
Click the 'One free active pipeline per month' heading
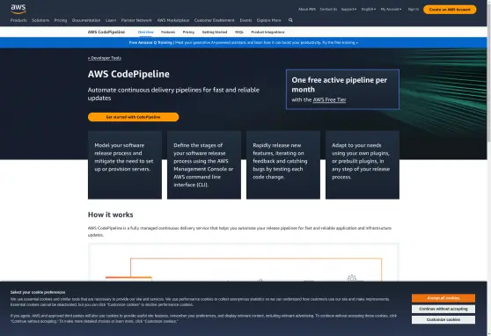340,84
